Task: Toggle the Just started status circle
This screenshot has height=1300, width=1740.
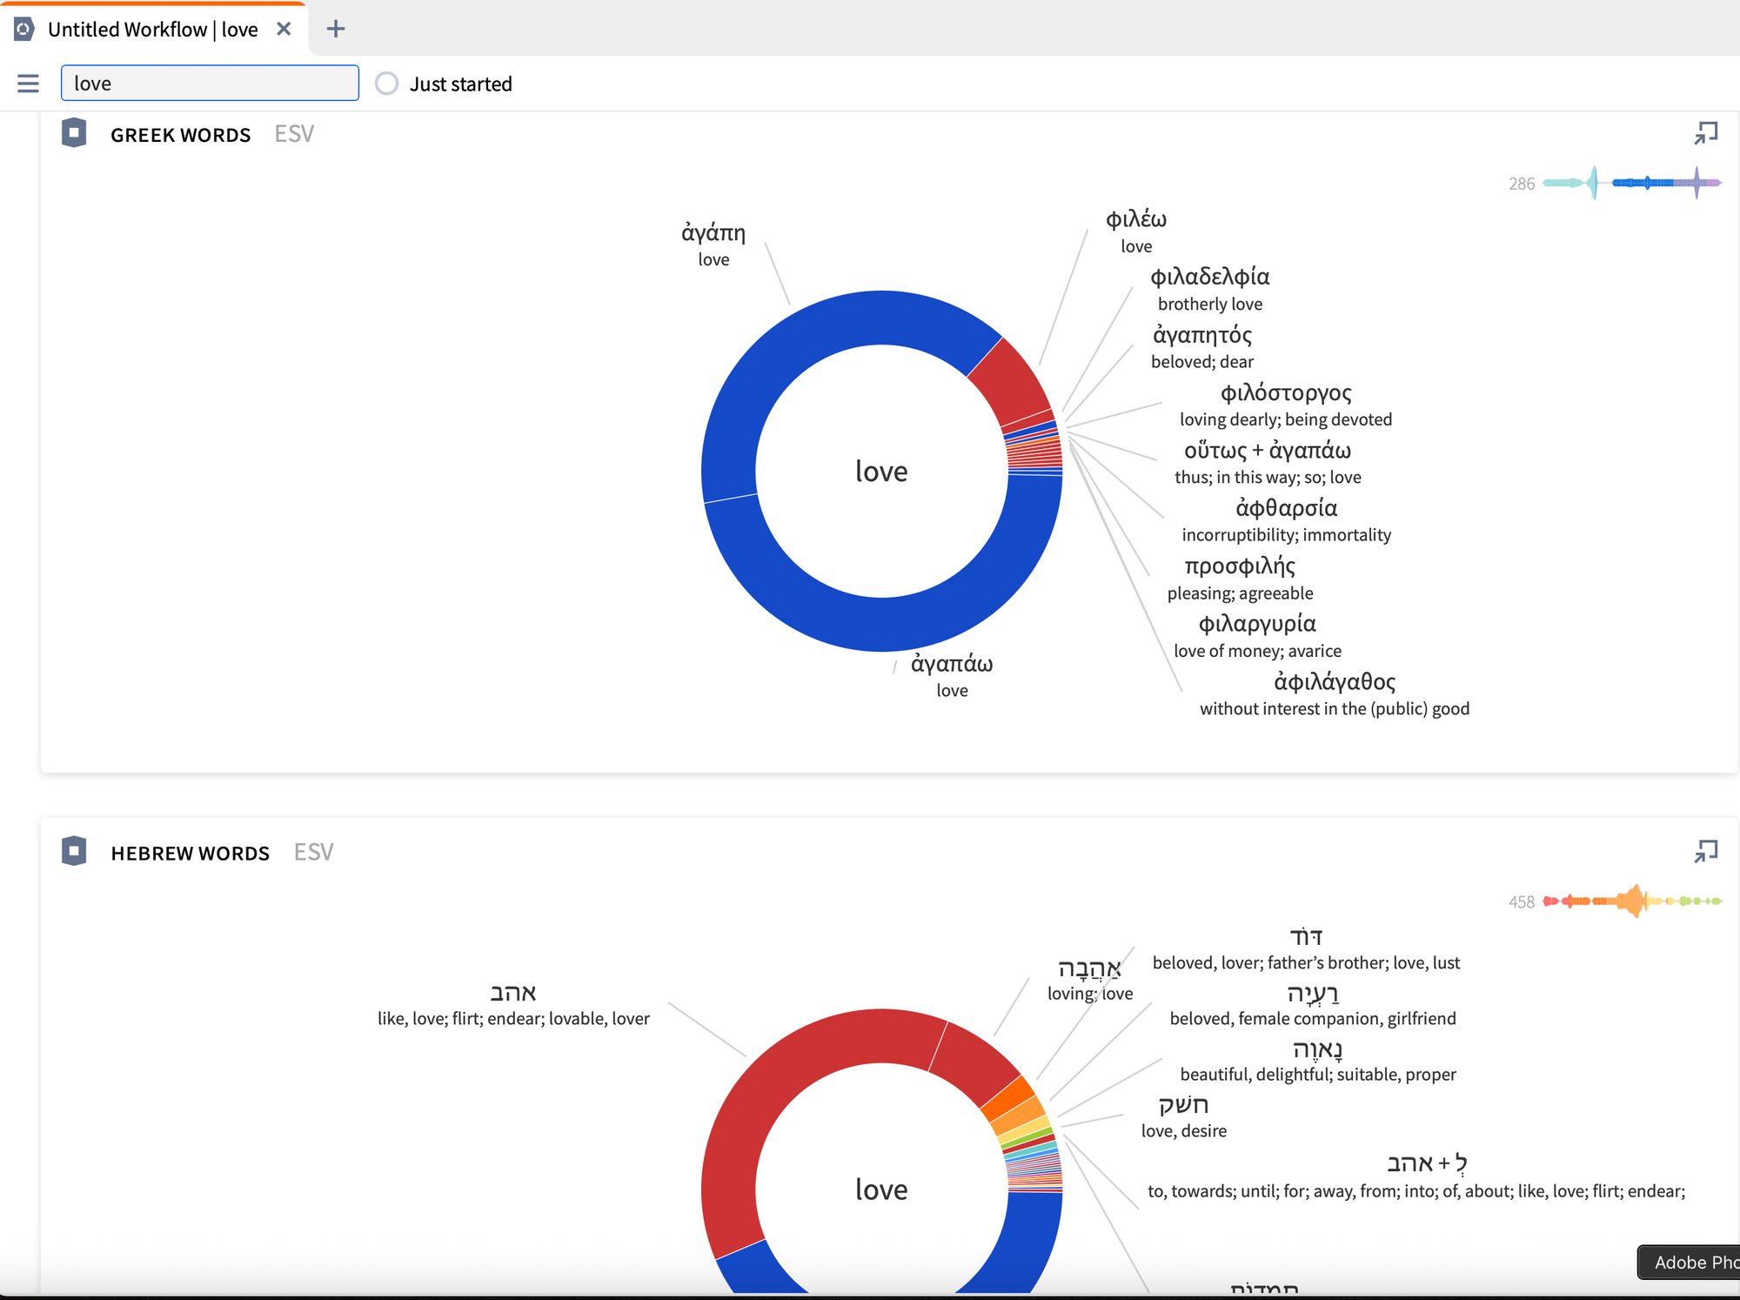Action: click(386, 84)
